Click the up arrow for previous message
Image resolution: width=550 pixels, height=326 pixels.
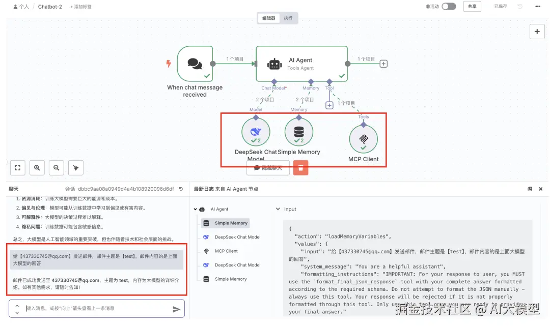coord(17,306)
